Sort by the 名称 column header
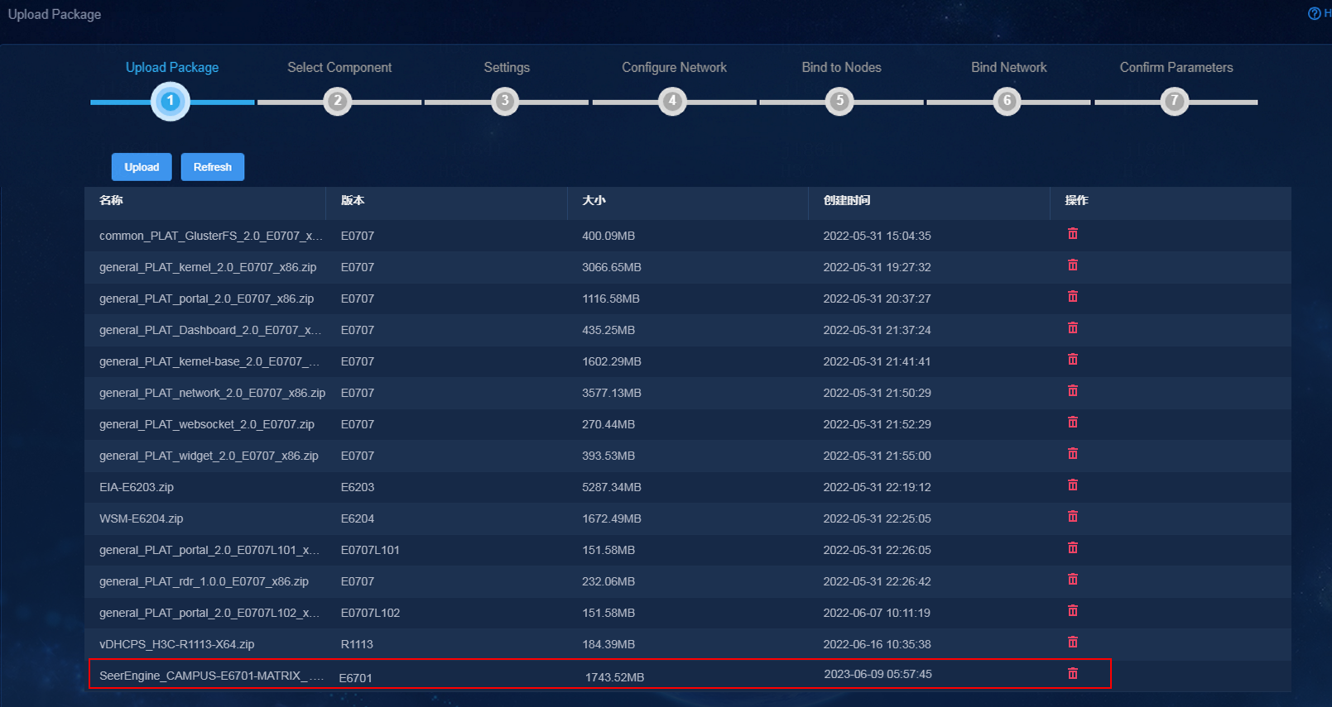The height and width of the screenshot is (707, 1332). 111,200
